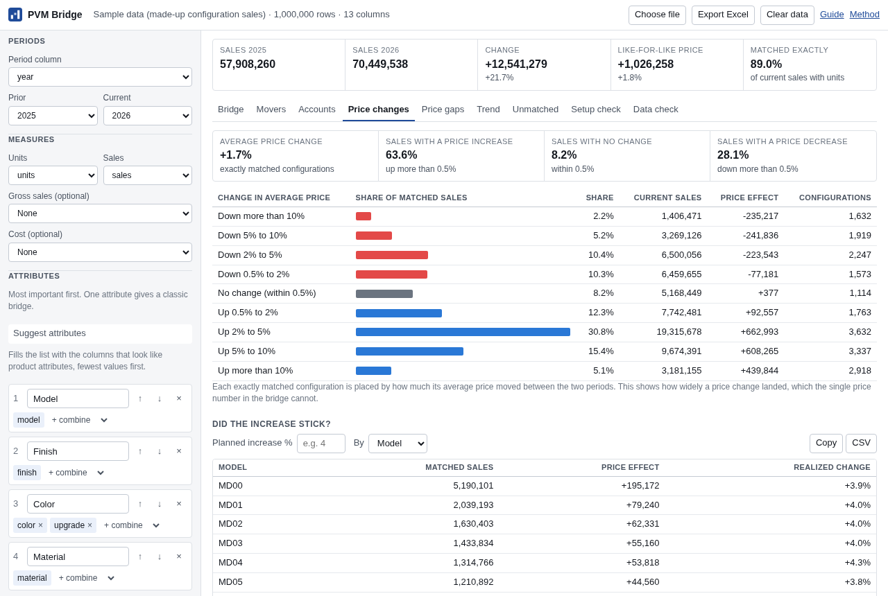Screen dimensions: 888x596
Task: Remove the Finish attribute
Action: point(179,451)
